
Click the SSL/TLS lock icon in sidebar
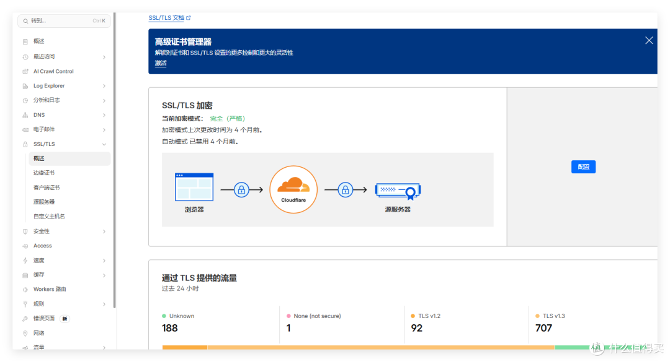click(25, 144)
